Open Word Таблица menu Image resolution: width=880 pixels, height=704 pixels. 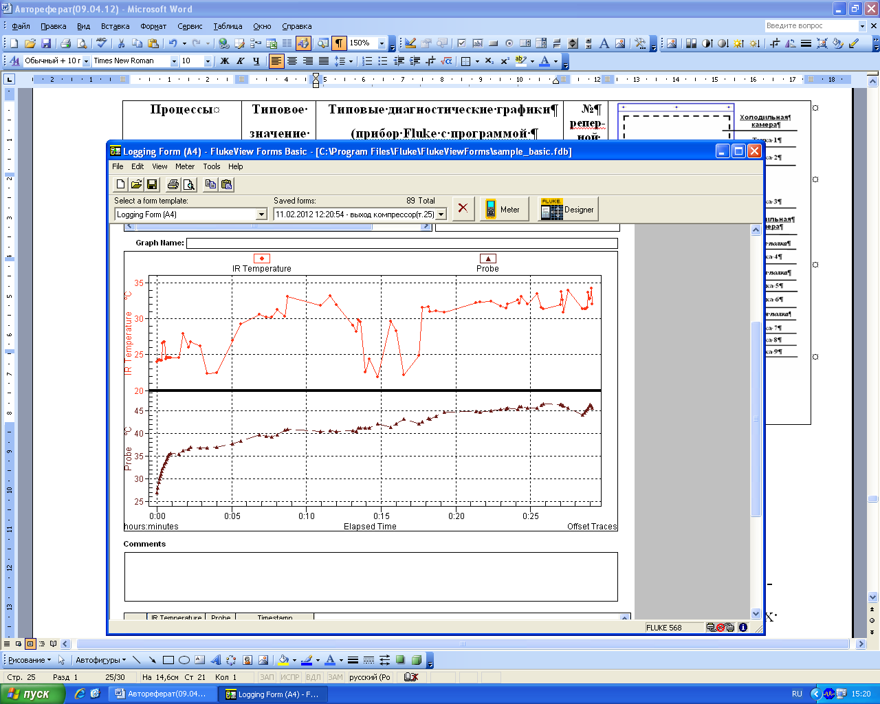228,26
